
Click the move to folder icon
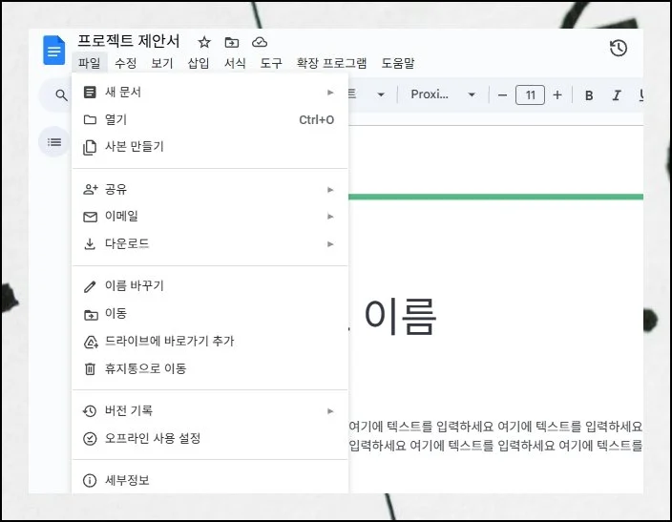(x=231, y=42)
